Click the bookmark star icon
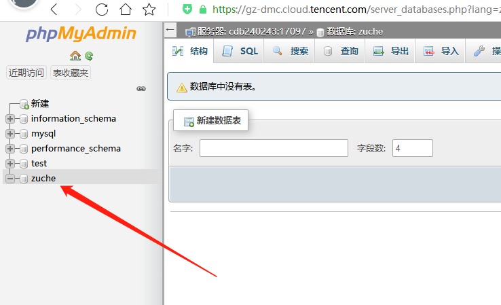Viewport: 501px width, 305px height. [149, 10]
